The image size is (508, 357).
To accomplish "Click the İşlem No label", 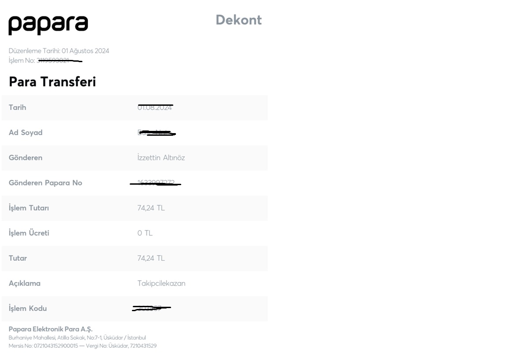I will tap(22, 60).
